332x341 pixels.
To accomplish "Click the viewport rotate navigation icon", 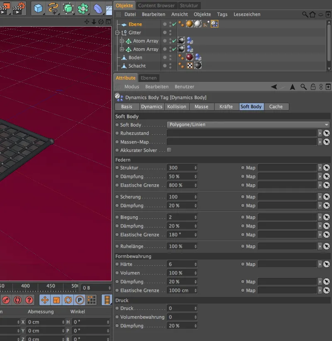I will (x=101, y=22).
